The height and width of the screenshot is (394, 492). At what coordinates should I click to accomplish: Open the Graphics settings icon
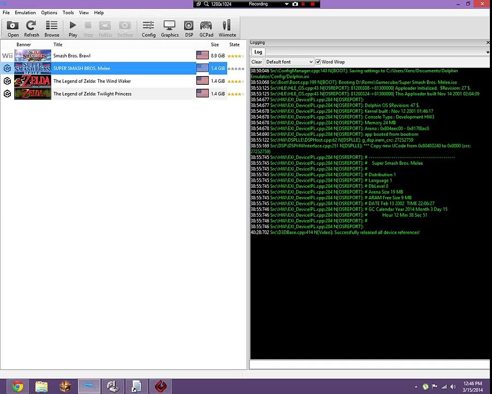tap(170, 28)
